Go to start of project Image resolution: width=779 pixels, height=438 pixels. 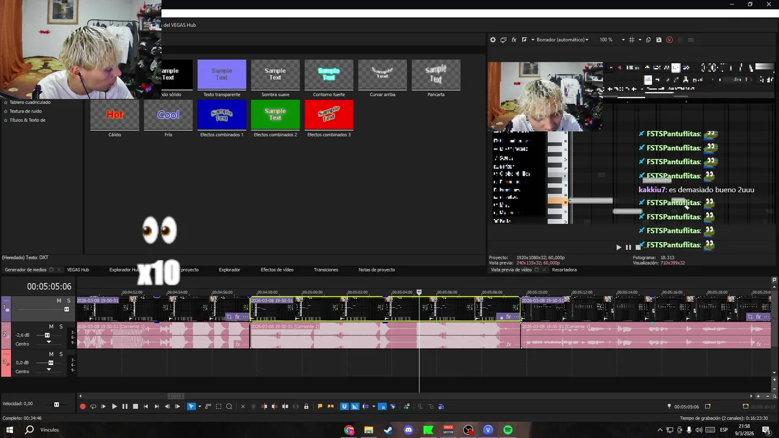coord(145,406)
